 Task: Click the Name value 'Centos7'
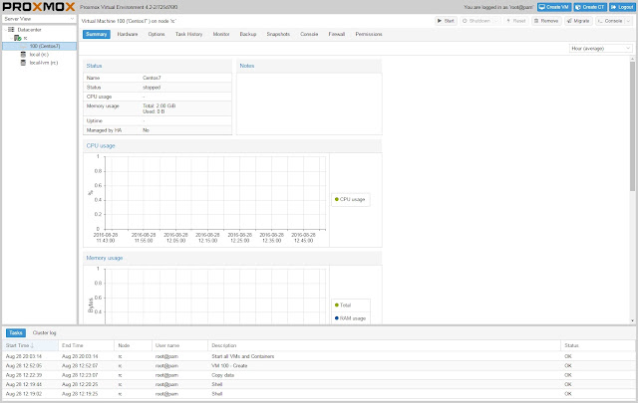[x=152, y=78]
